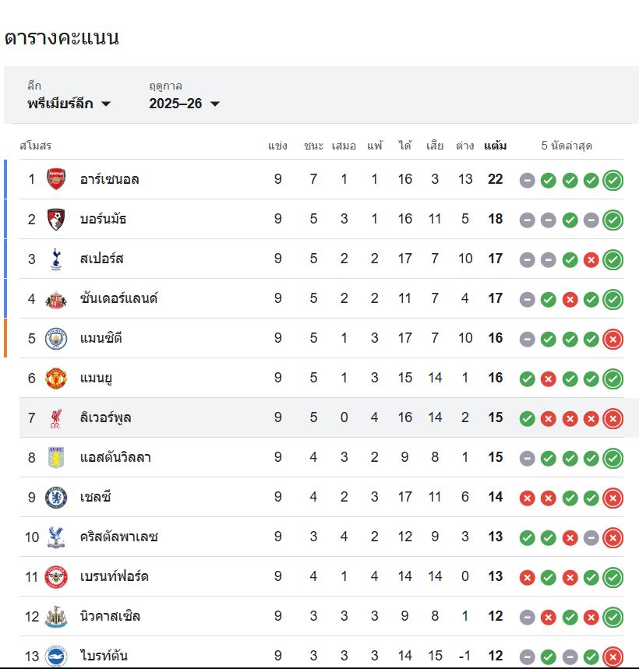Click the Manchester United crest icon
The image size is (639, 669).
[x=56, y=378]
